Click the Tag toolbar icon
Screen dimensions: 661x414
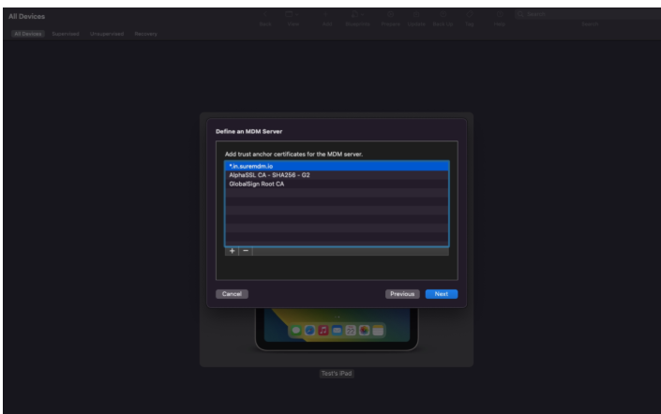click(x=469, y=15)
